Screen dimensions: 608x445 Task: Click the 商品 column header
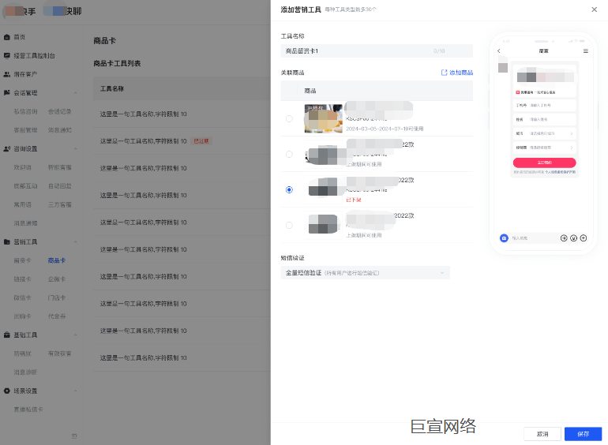310,91
